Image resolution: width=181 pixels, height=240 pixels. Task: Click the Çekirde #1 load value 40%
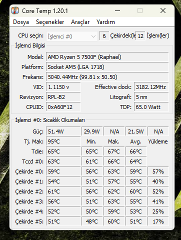tap(158, 181)
